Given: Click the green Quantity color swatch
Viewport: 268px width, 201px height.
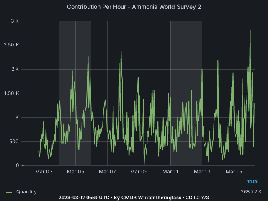Looking at the screenshot, I should pyautogui.click(x=9, y=193).
